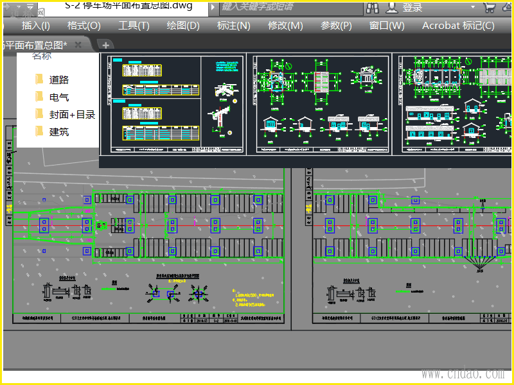
Task: Open the 窗口(W) menu
Action: 387,26
